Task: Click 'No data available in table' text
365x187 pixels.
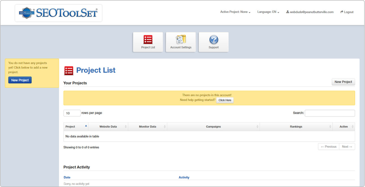Action: point(82,136)
